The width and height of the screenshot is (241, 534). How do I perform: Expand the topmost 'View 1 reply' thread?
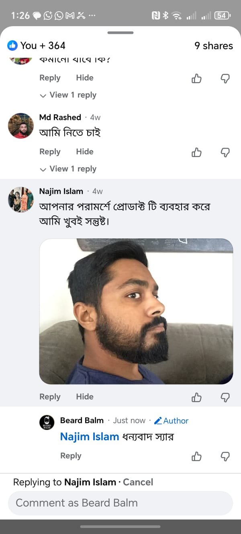click(67, 95)
